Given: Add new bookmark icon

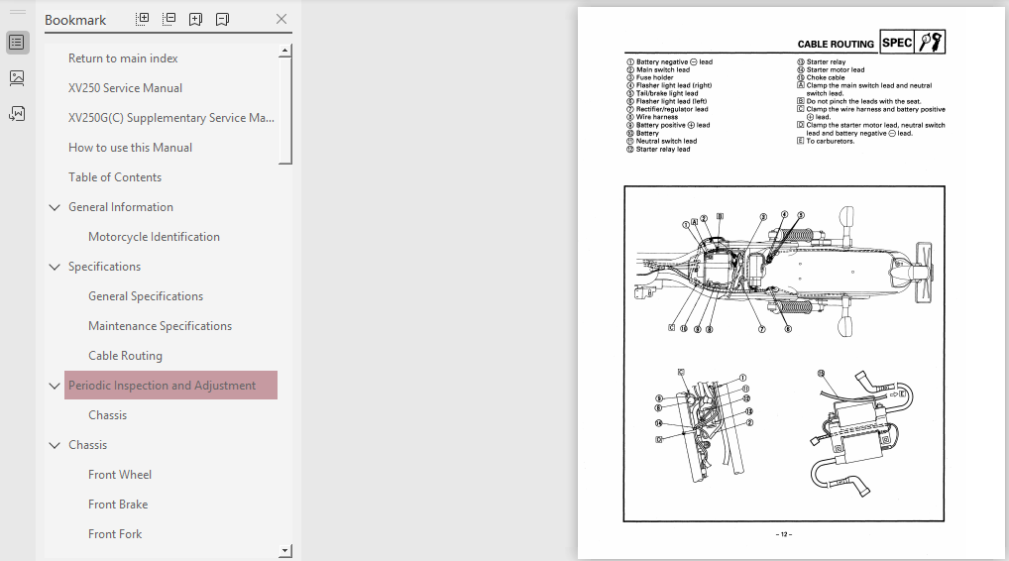Looking at the screenshot, I should pyautogui.click(x=195, y=19).
